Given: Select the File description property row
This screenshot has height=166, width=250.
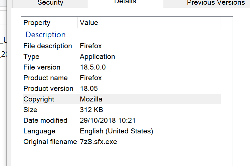Looking at the screenshot, I should point(122,46).
